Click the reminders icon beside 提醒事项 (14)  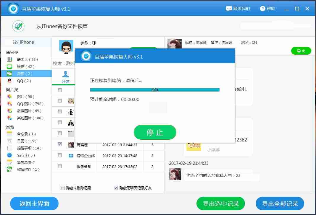9,148
